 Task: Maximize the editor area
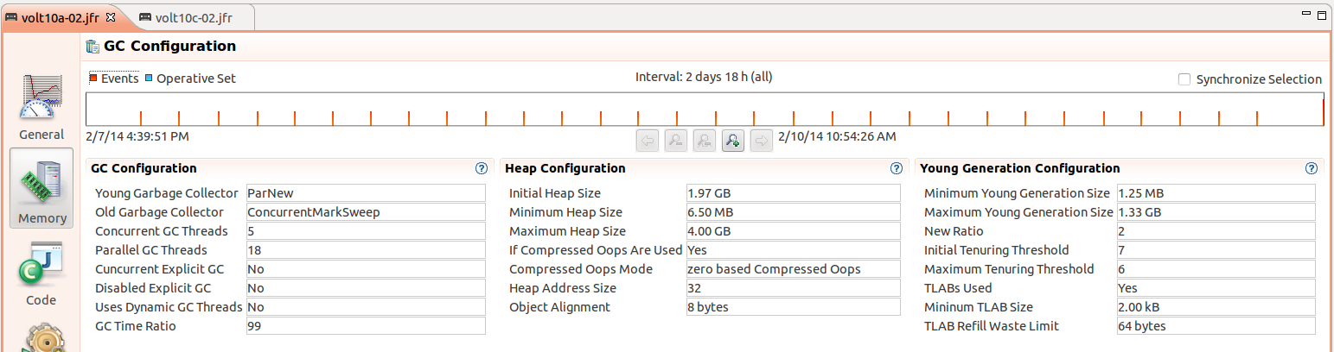(x=1321, y=15)
